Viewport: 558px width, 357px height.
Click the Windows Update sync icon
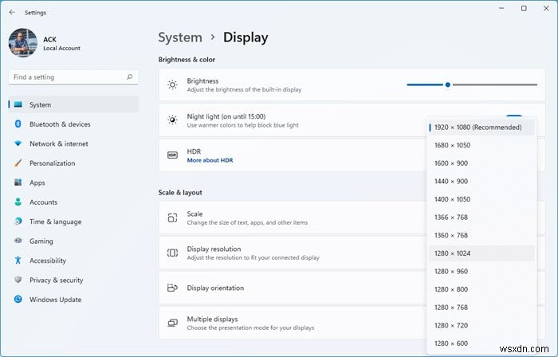click(x=18, y=300)
